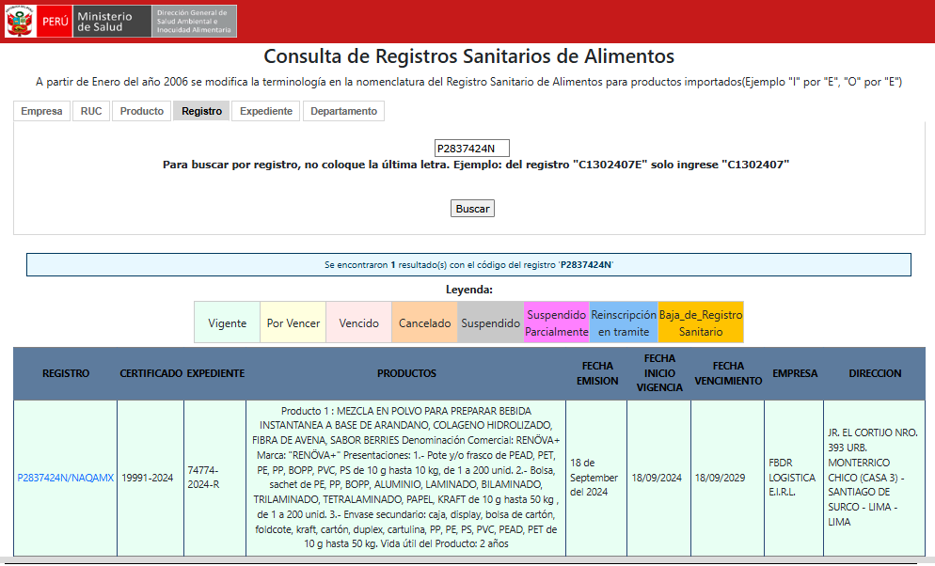Switch to the RUC tab
This screenshot has width=935, height=566.
(91, 111)
